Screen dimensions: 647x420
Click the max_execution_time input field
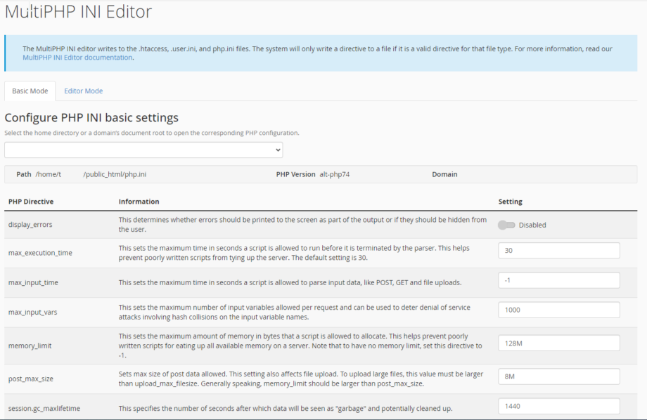tap(558, 250)
